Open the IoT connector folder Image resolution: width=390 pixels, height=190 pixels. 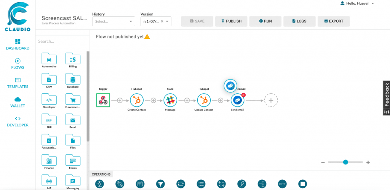pos(49,182)
